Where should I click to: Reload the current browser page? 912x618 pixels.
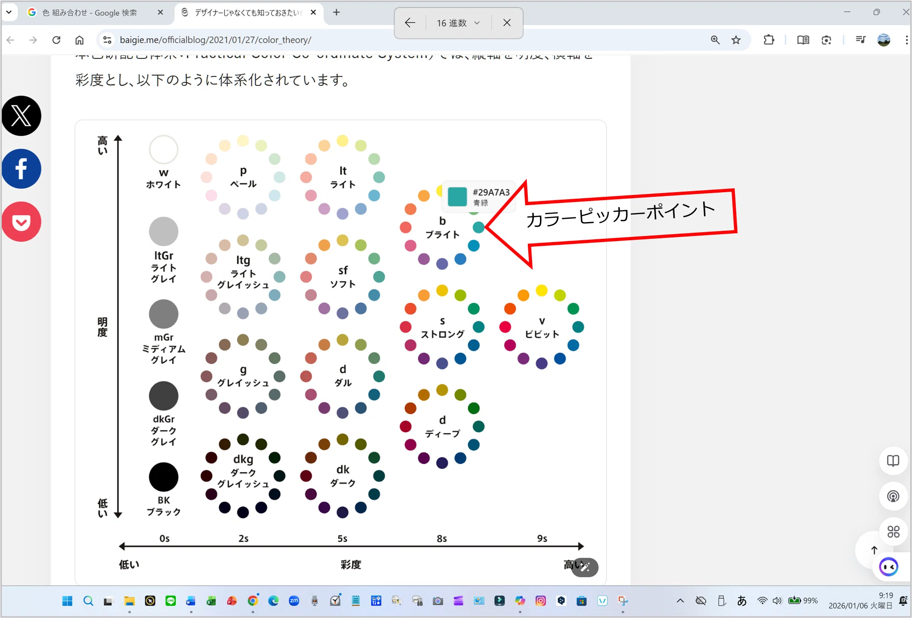click(x=56, y=40)
